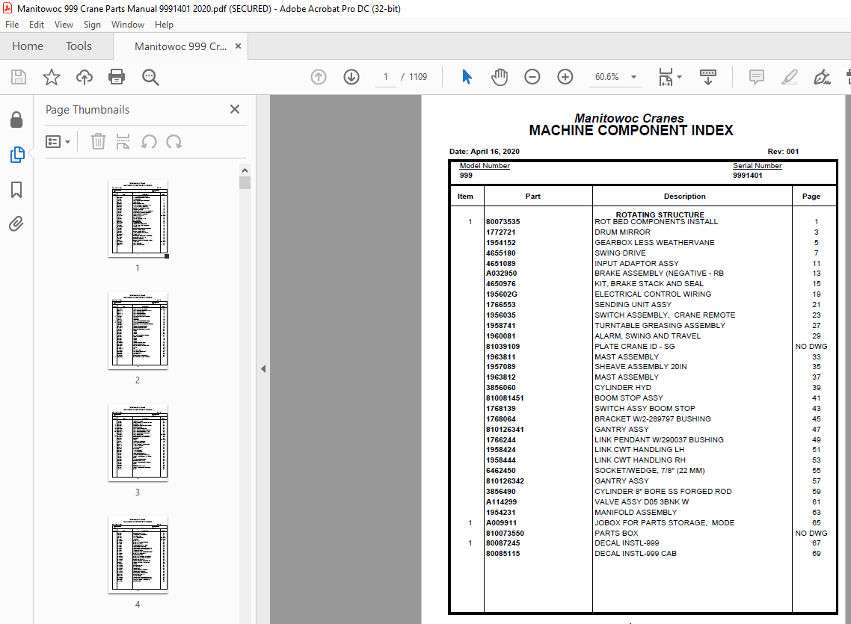Image resolution: width=851 pixels, height=624 pixels.
Task: Switch to the Home tab
Action: click(28, 46)
